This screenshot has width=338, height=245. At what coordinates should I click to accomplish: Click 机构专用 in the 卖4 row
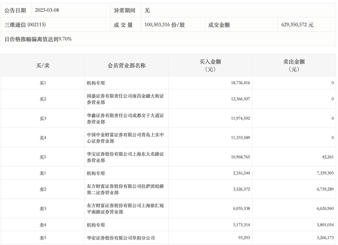pos(96,225)
